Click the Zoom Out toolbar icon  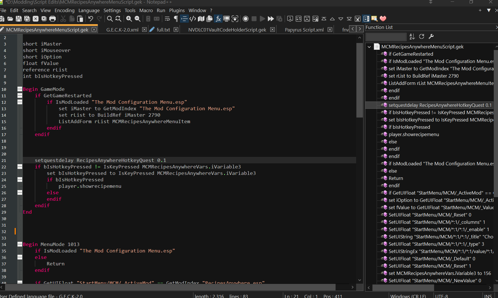pos(137,19)
